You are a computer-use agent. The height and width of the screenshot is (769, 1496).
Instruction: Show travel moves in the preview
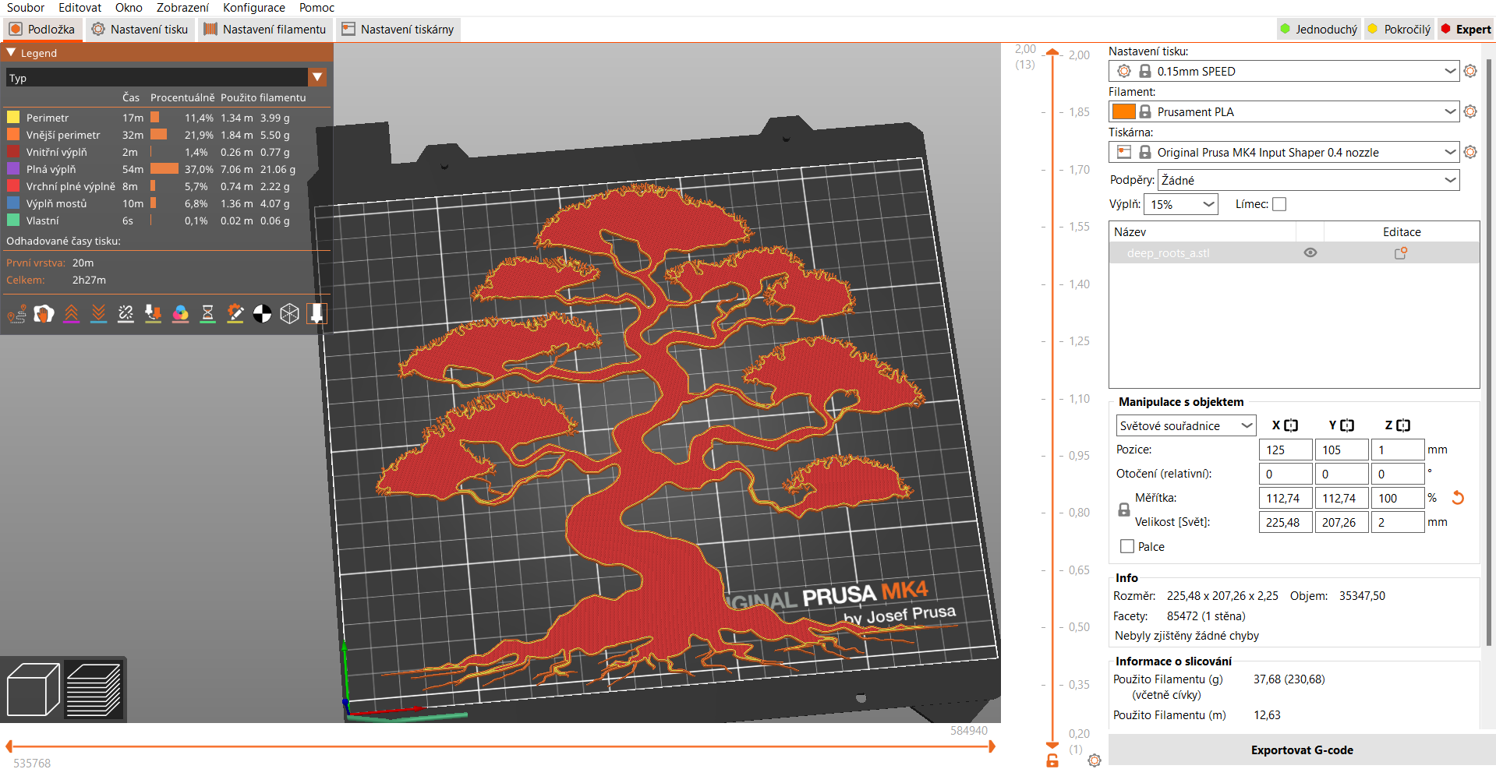[16, 313]
